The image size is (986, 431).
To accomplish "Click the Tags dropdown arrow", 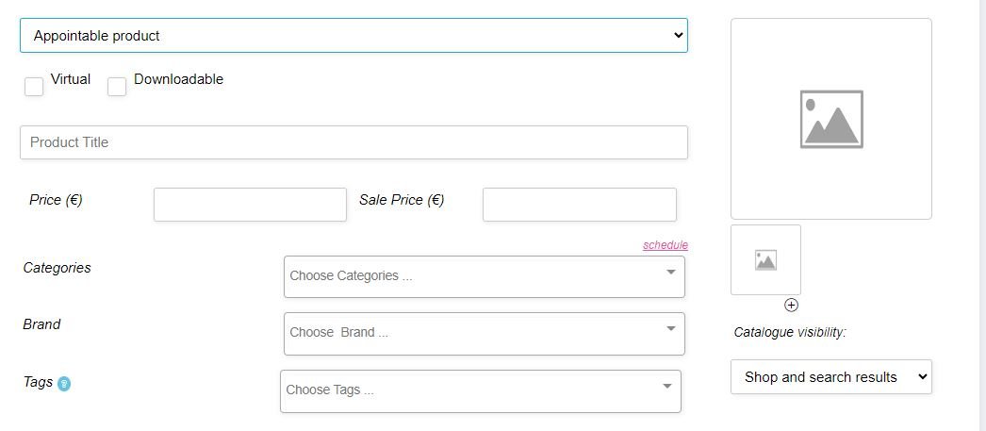I will point(667,387).
